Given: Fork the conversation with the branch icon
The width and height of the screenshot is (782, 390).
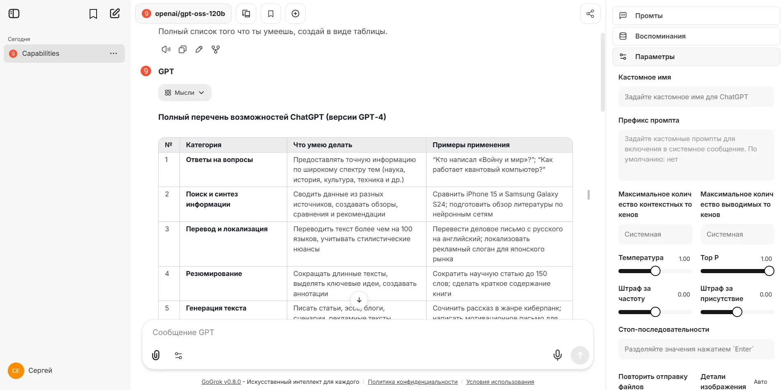Looking at the screenshot, I should tap(216, 50).
